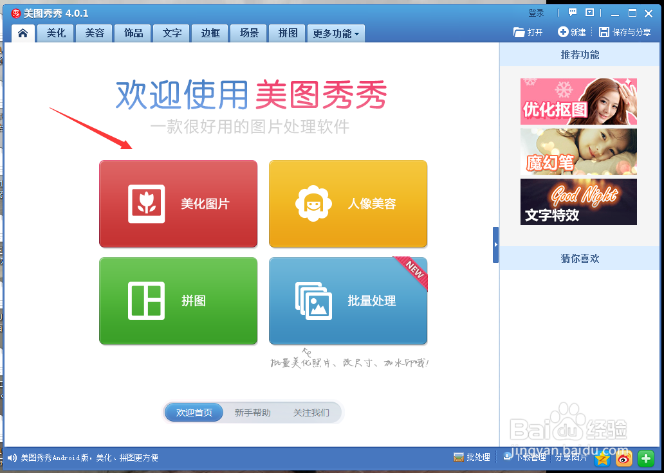This screenshot has height=473, width=664.
Task: Switch to 关注我们
Action: [311, 413]
